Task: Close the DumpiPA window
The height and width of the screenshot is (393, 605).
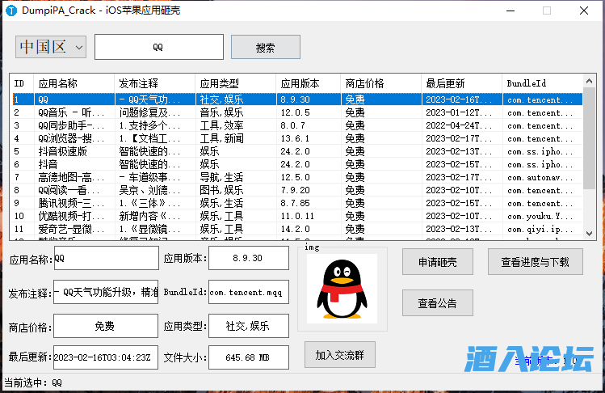Action: coord(584,11)
